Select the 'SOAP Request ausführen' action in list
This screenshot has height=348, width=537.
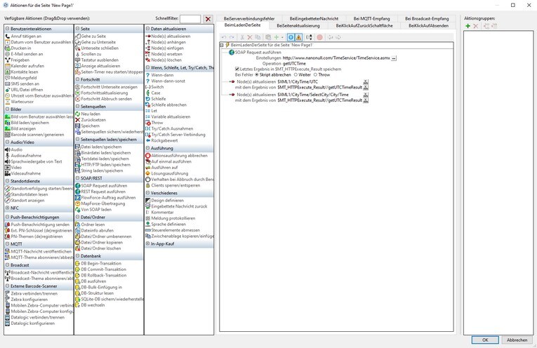pyautogui.click(x=103, y=186)
